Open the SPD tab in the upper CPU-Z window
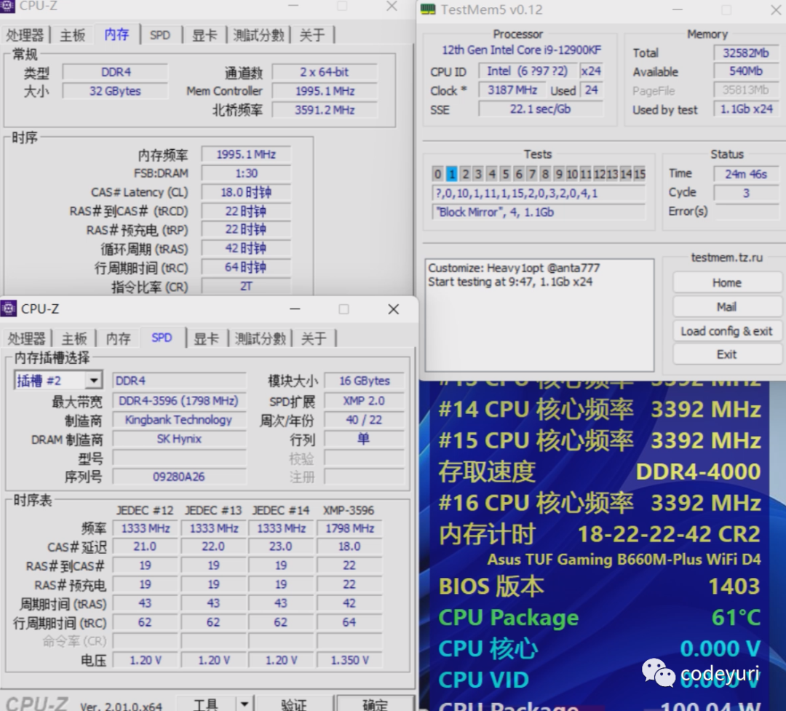The width and height of the screenshot is (786, 711). (x=160, y=35)
